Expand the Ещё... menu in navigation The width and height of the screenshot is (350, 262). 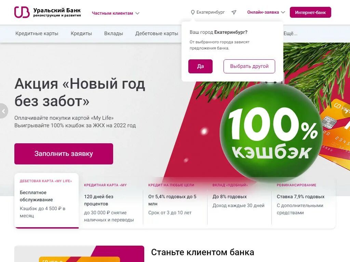point(290,33)
